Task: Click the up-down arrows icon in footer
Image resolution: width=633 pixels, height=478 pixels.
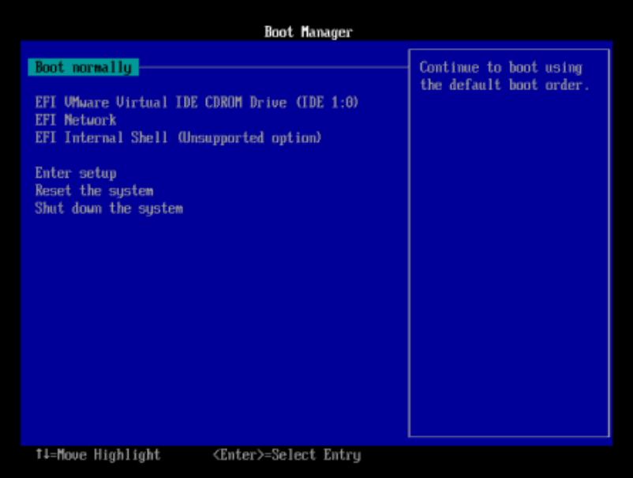Action: pos(43,454)
